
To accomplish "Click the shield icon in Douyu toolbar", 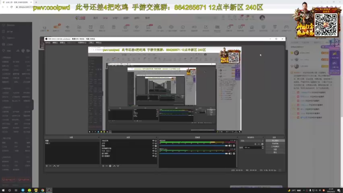I will (x=263, y=27).
